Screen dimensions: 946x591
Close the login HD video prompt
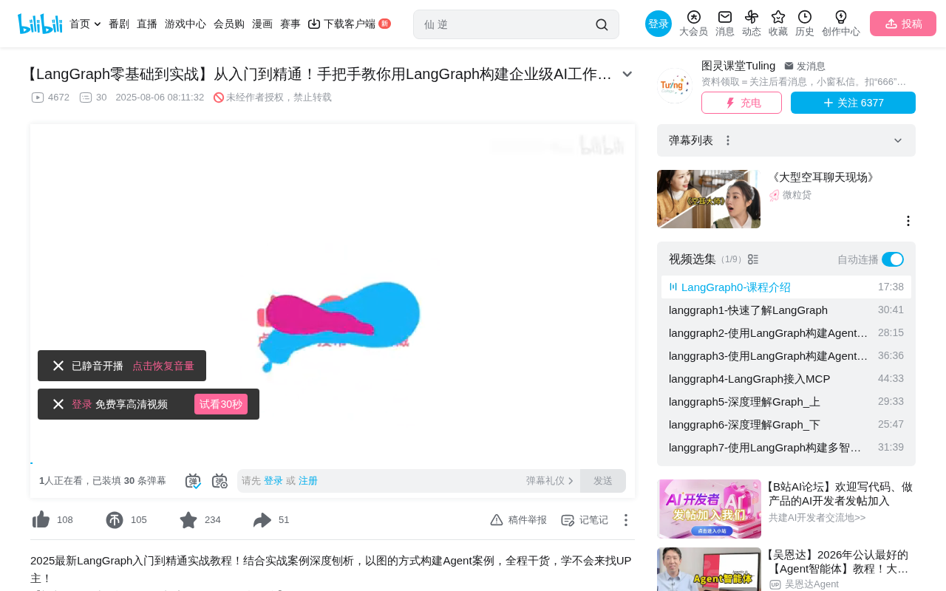[58, 404]
